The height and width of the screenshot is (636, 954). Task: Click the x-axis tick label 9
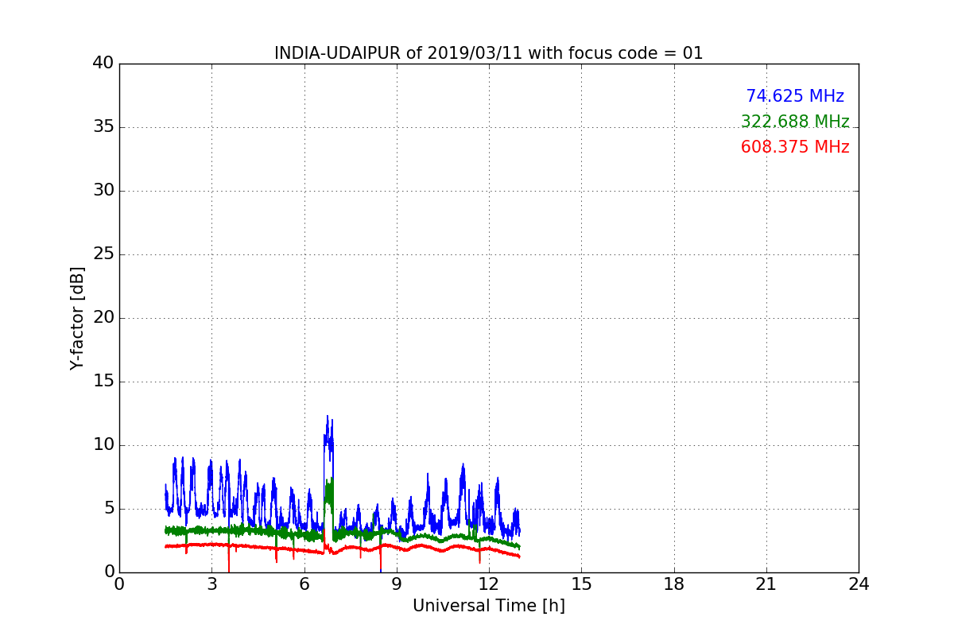(397, 584)
